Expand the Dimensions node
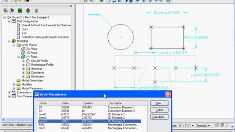The image size is (235, 132). tap(23, 77)
